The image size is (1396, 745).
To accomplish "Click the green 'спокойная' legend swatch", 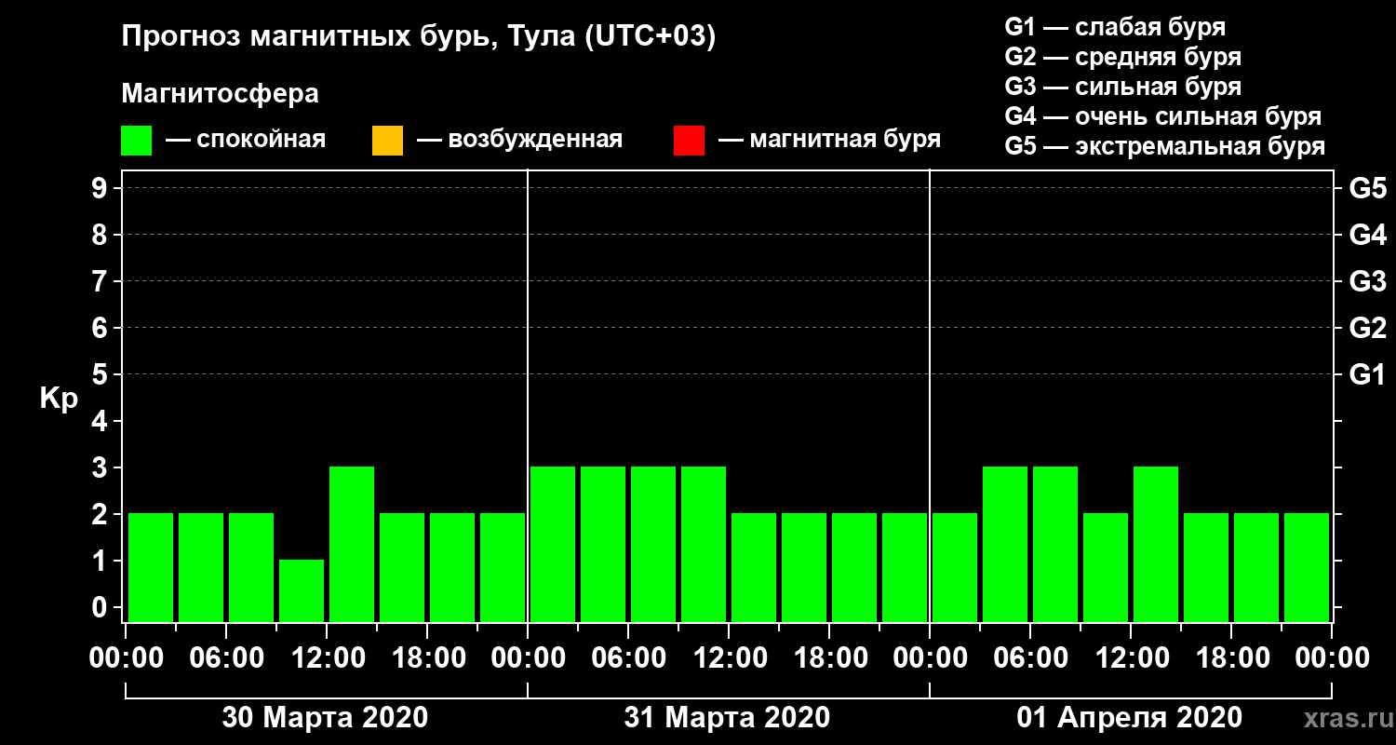I will (136, 141).
